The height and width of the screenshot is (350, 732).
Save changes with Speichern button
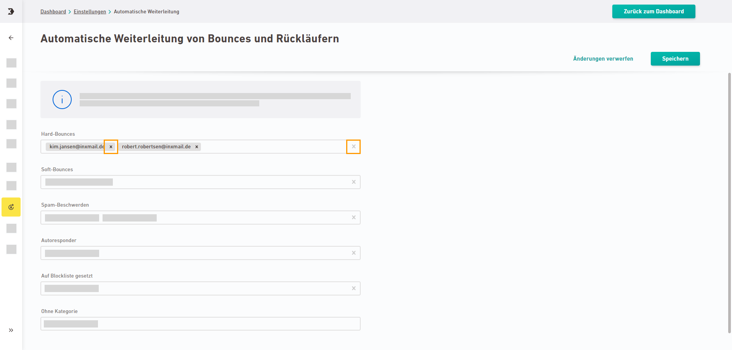click(x=675, y=59)
